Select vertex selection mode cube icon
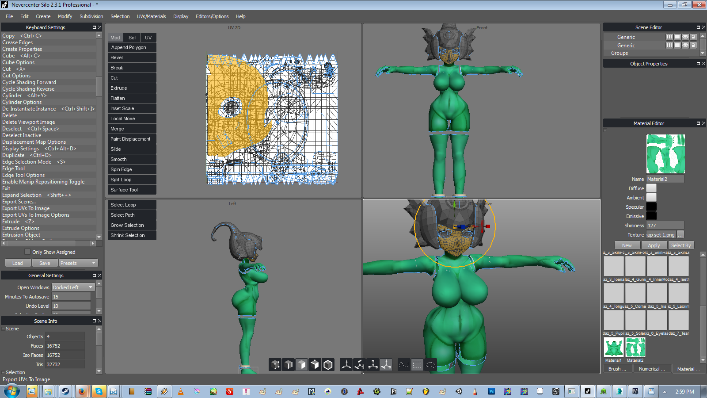Viewport: 707px width, 398px height. click(275, 365)
